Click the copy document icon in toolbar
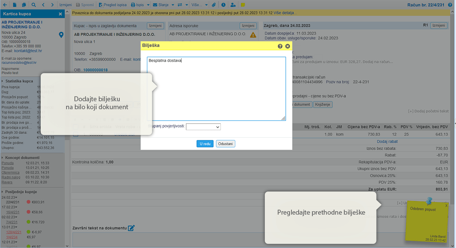The image size is (456, 248). click(24, 5)
